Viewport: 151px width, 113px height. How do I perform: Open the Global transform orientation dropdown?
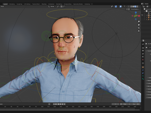[x=52, y=7]
